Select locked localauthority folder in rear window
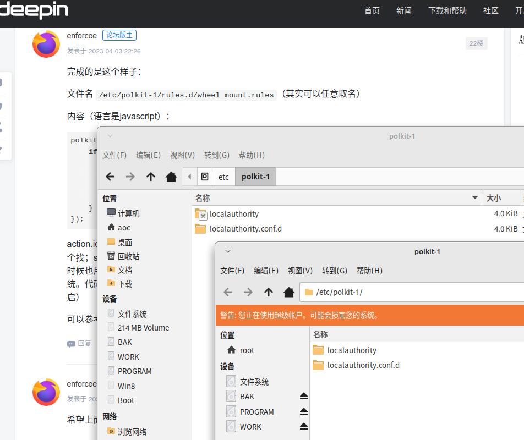The height and width of the screenshot is (440, 524). 234,214
